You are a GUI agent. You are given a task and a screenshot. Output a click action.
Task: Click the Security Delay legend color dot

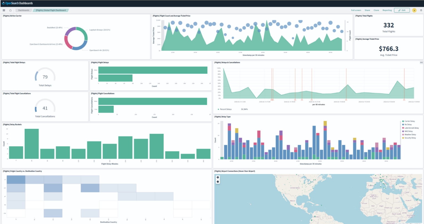(x=403, y=138)
